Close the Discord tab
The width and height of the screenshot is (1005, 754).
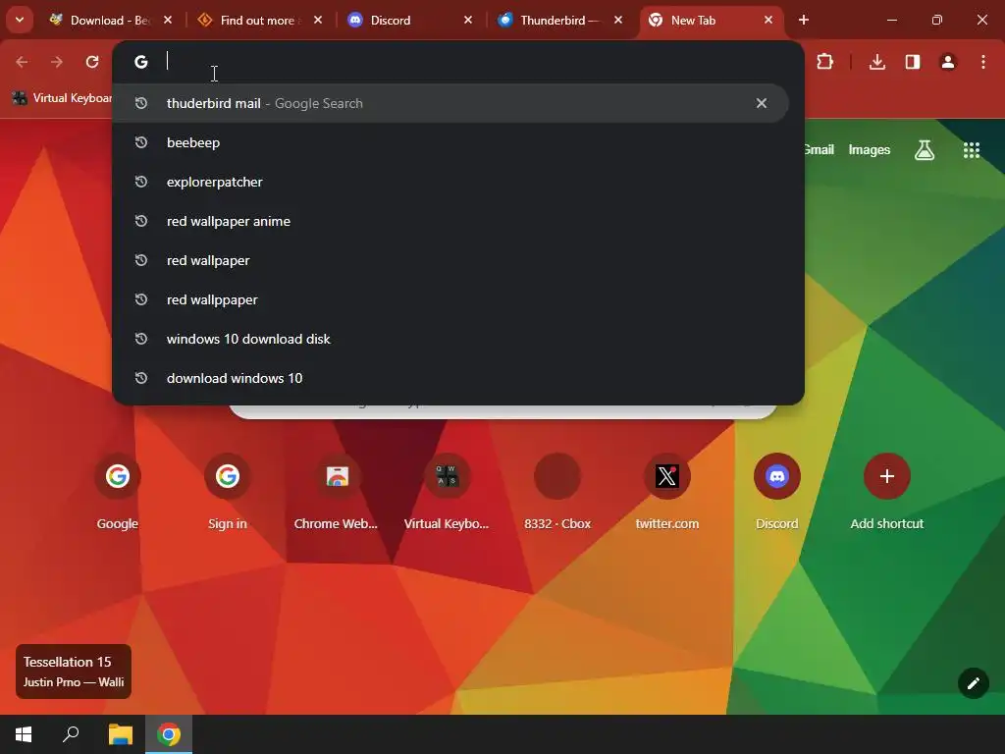pos(468,21)
